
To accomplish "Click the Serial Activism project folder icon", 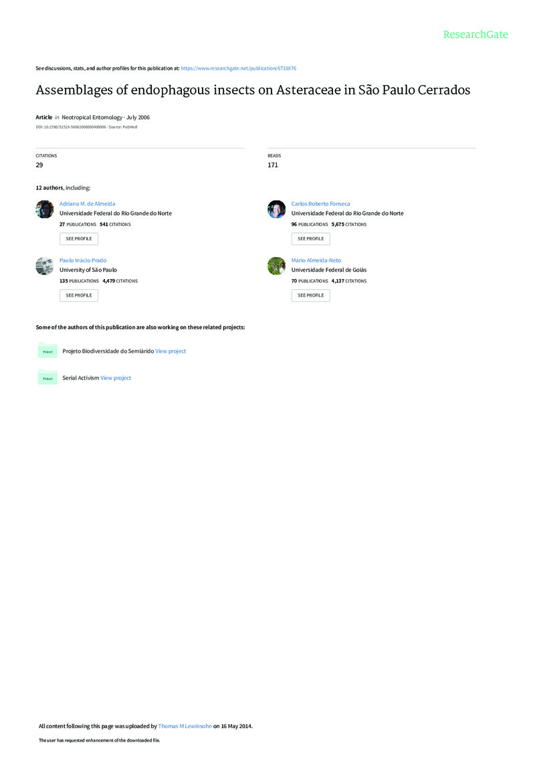I will tap(47, 377).
